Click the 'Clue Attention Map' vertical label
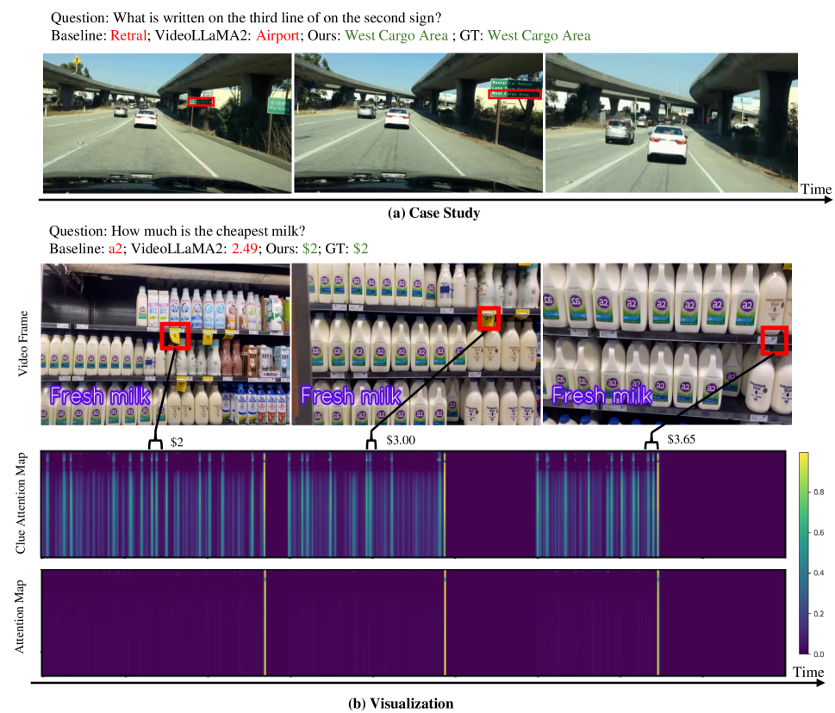This screenshot has width=835, height=713. click(21, 504)
